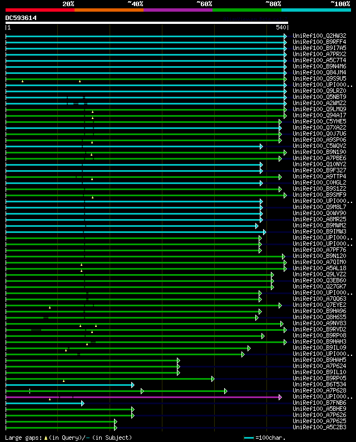This screenshot has width=356, height=442.
Task: Select the UniRef100_Q3EB60 label
Action: (319, 280)
